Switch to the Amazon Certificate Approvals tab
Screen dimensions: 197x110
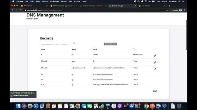[x=93, y=6]
